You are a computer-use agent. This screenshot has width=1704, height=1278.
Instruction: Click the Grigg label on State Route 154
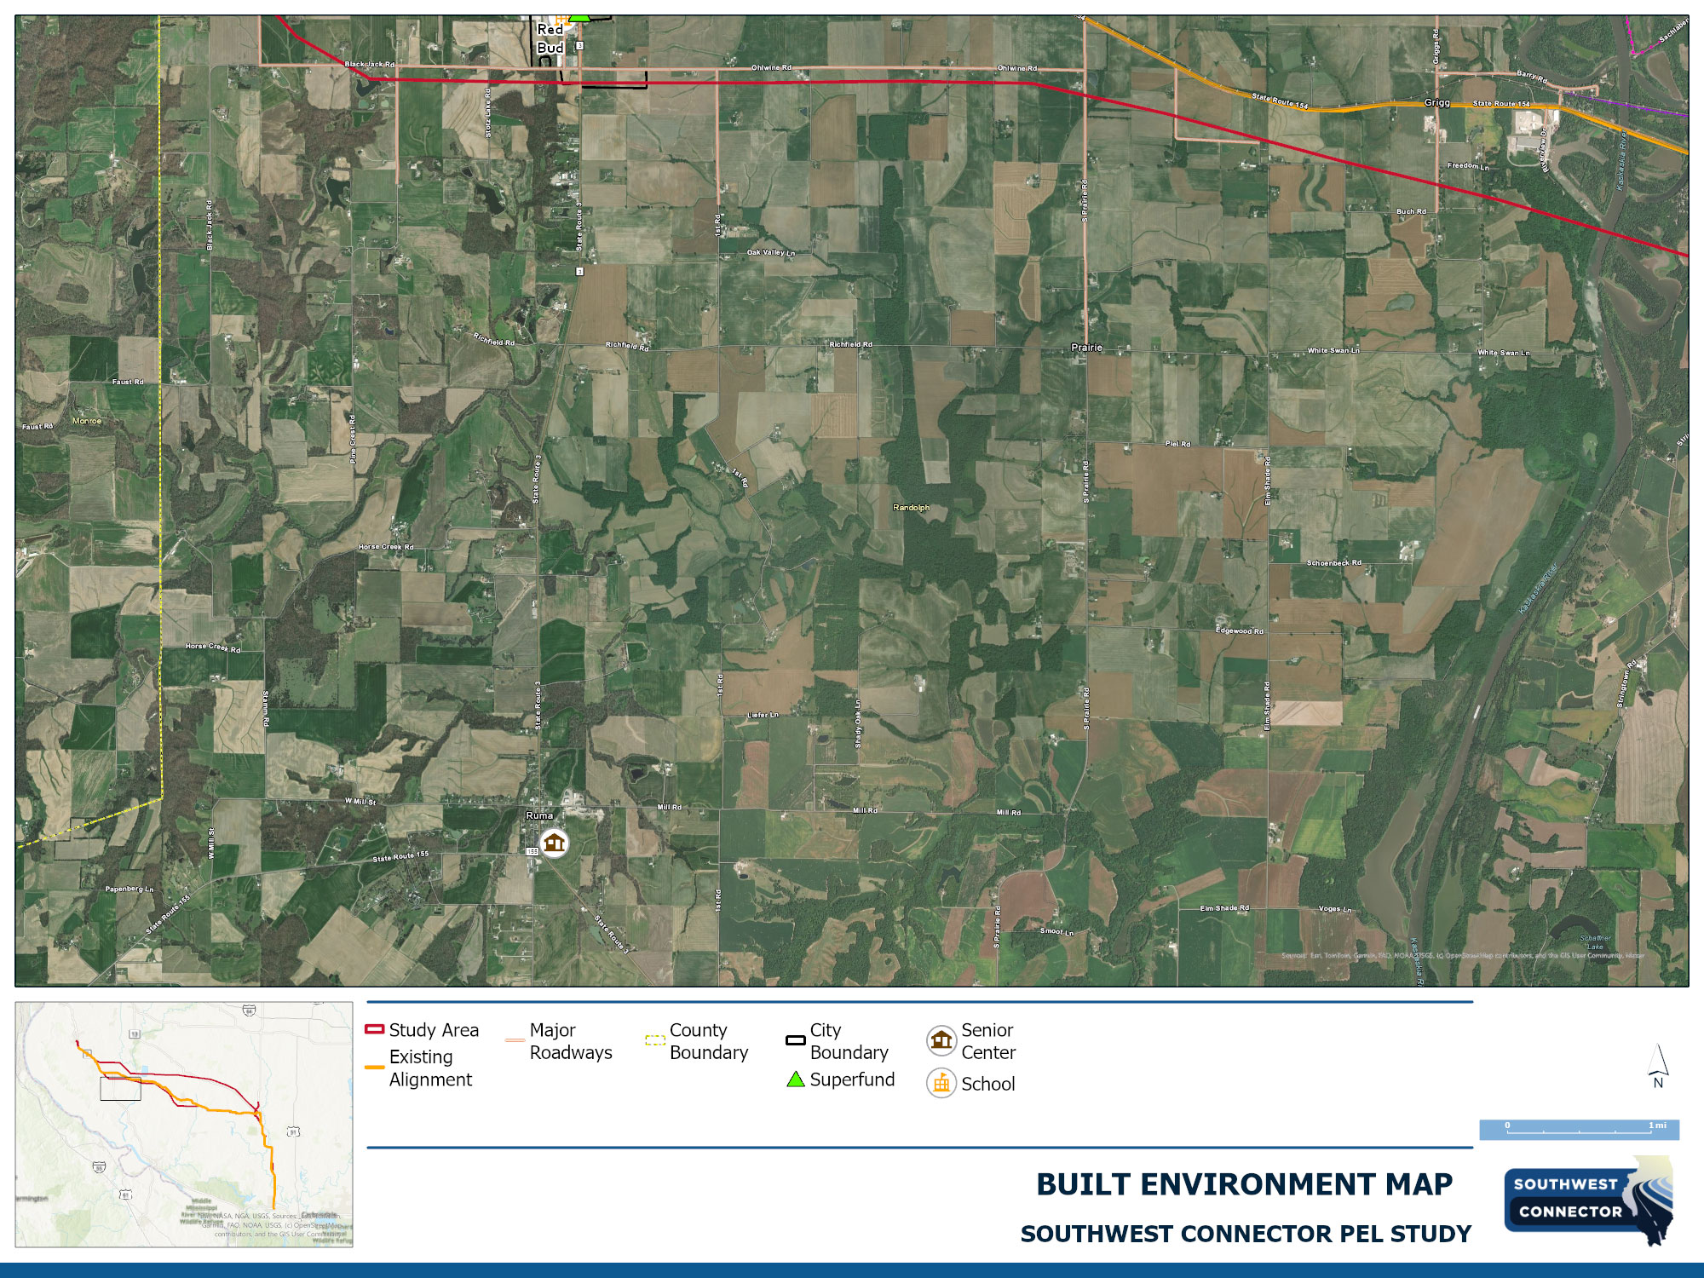pyautogui.click(x=1436, y=103)
